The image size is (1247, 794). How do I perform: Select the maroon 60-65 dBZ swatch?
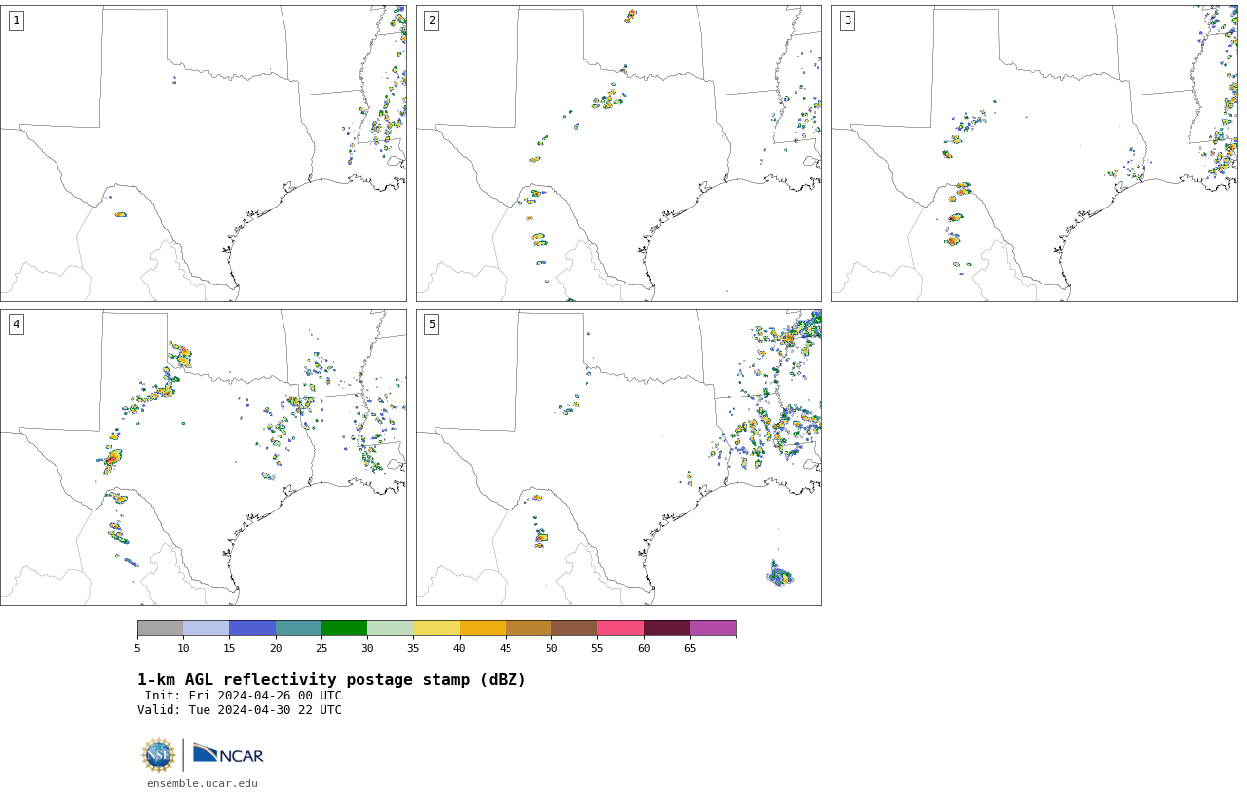pos(666,627)
